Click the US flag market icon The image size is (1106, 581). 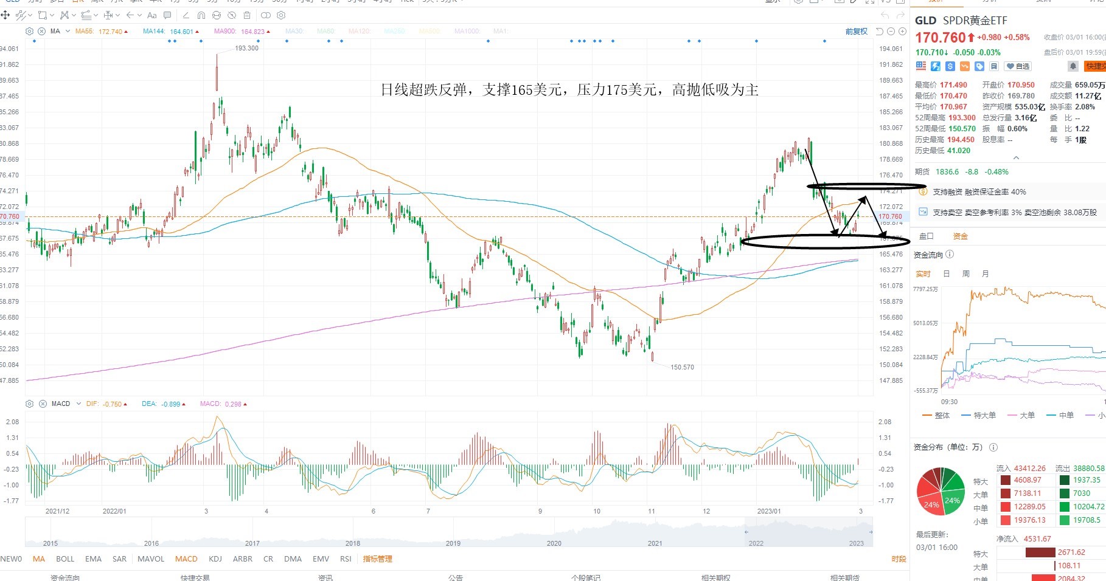pos(921,66)
